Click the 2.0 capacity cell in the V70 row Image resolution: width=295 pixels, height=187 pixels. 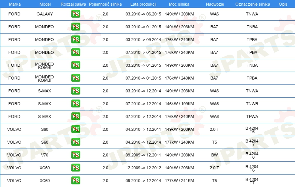point(105,155)
